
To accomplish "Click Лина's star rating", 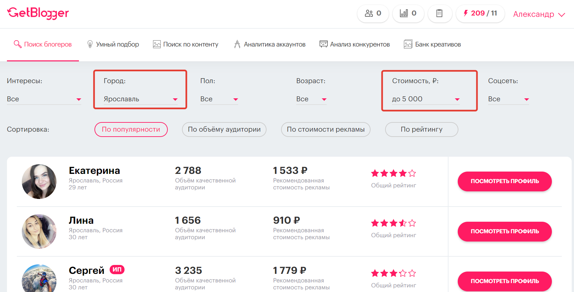I will [393, 223].
